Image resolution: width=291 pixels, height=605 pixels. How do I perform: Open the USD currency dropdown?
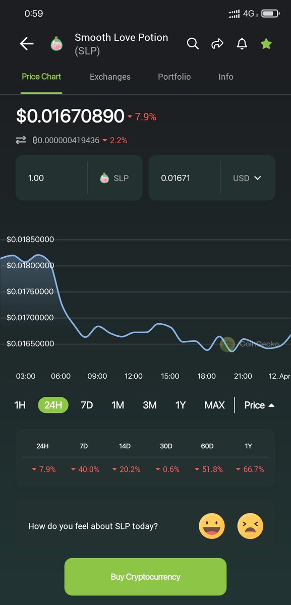247,178
